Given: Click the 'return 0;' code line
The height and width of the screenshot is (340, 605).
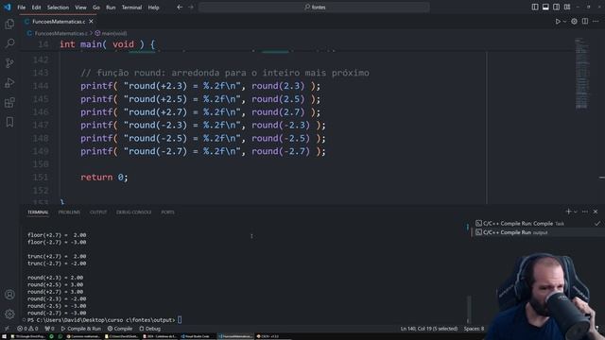Looking at the screenshot, I should pyautogui.click(x=104, y=178).
